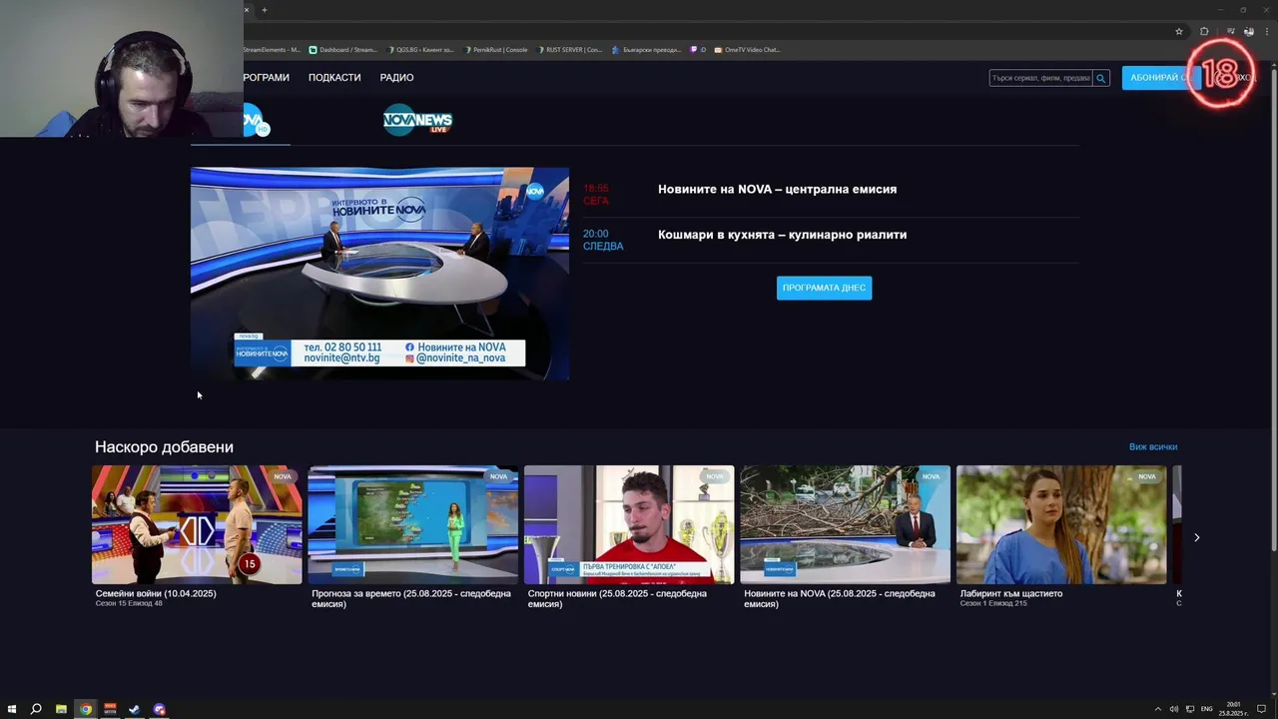Click the Nova HD channel logo
The height and width of the screenshot is (719, 1278).
pyautogui.click(x=256, y=120)
